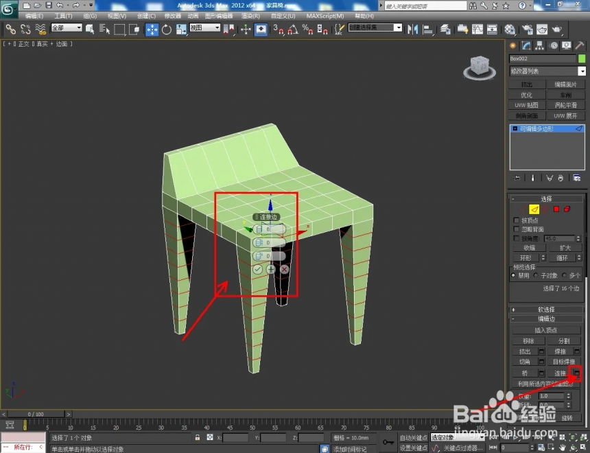Enable the 按角度 checkbox
The image size is (590, 453).
pos(516,238)
